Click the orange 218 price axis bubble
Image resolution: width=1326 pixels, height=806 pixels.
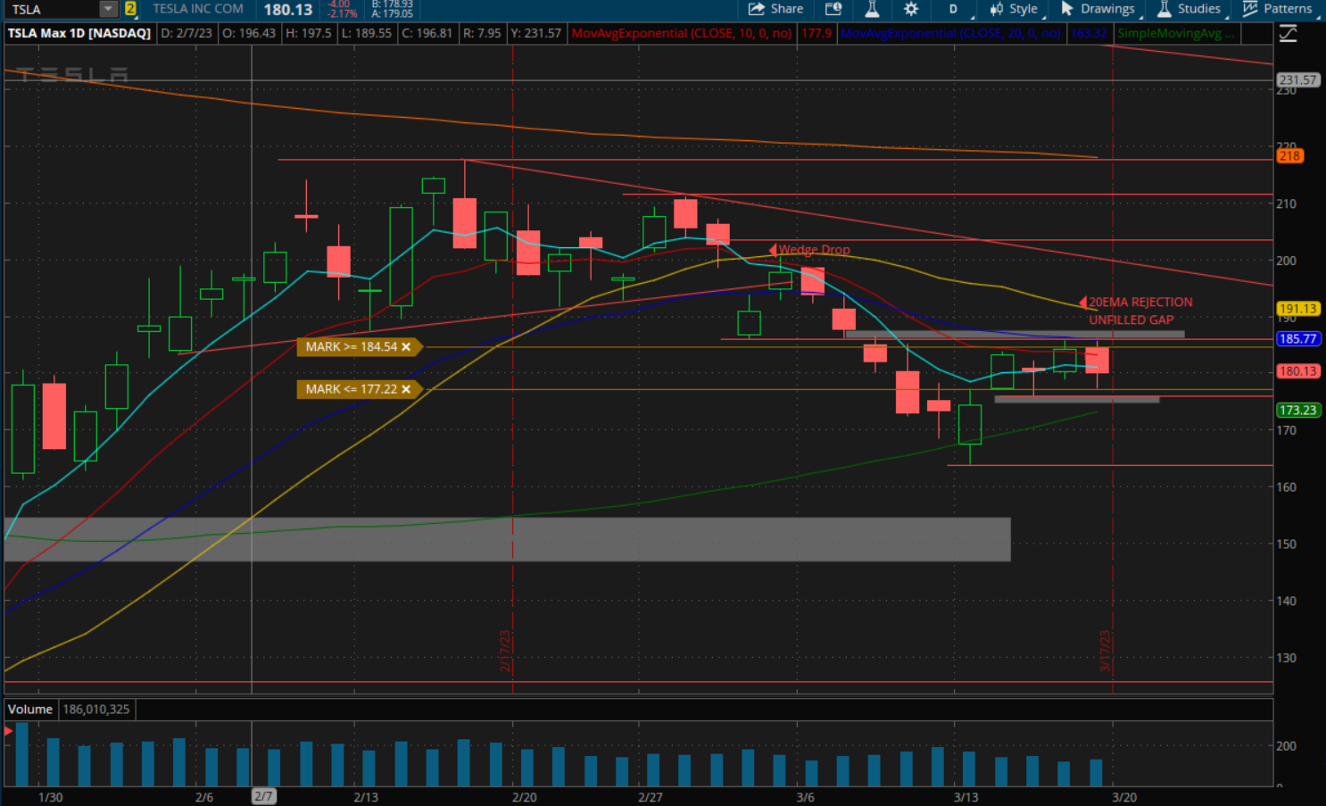pyautogui.click(x=1290, y=155)
